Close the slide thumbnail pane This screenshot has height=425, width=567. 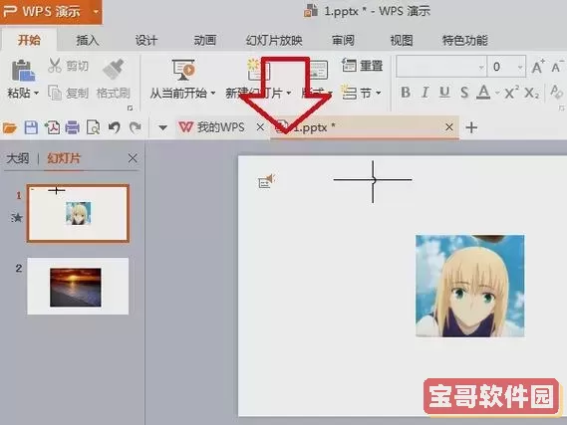pos(133,158)
